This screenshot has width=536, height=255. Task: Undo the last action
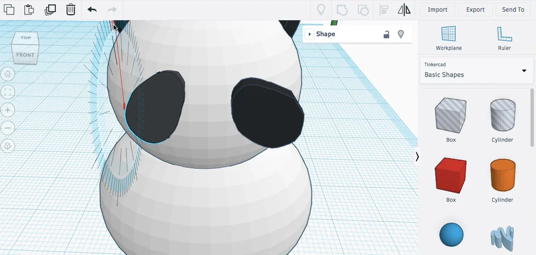coord(92,10)
